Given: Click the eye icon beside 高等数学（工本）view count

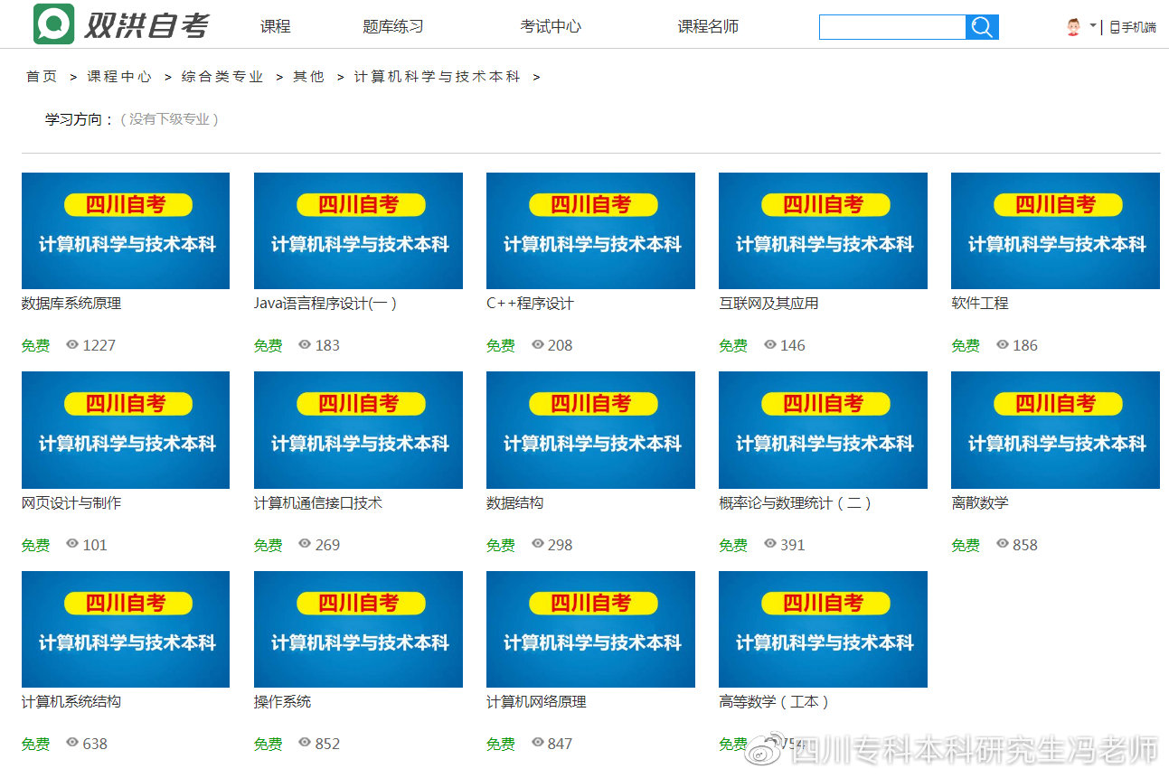Looking at the screenshot, I should pos(770,745).
